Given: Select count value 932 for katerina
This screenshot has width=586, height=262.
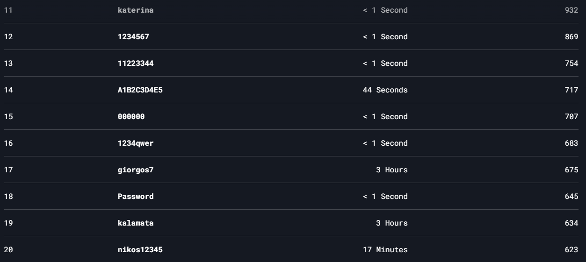Looking at the screenshot, I should (572, 10).
